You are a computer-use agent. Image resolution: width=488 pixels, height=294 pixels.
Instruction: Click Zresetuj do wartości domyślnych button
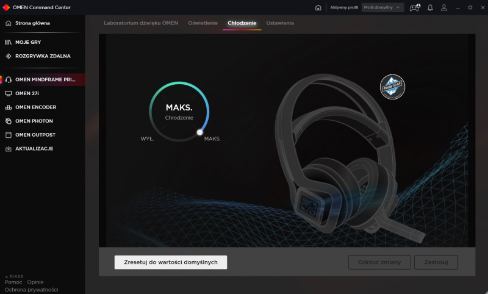[x=171, y=262]
